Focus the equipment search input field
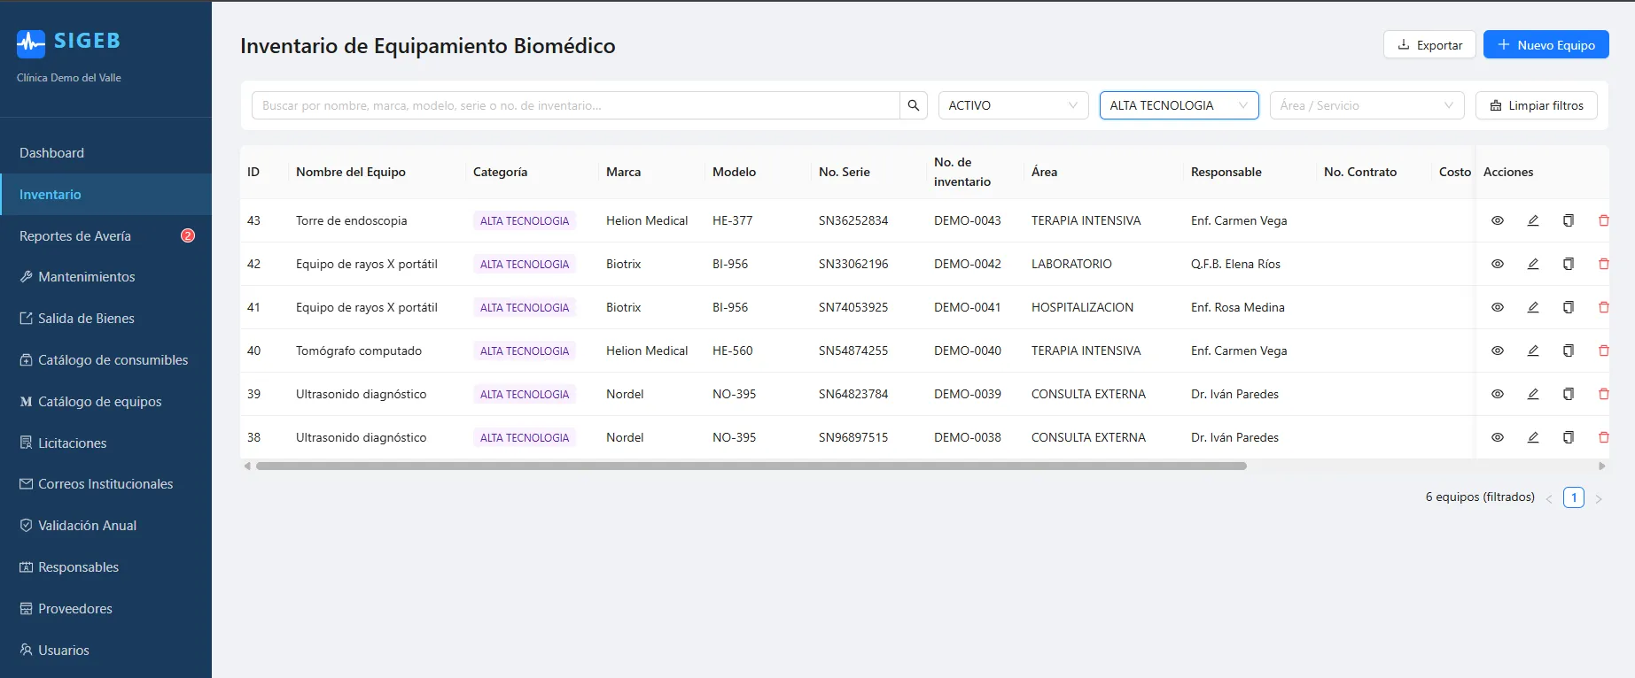1635x678 pixels. [576, 105]
